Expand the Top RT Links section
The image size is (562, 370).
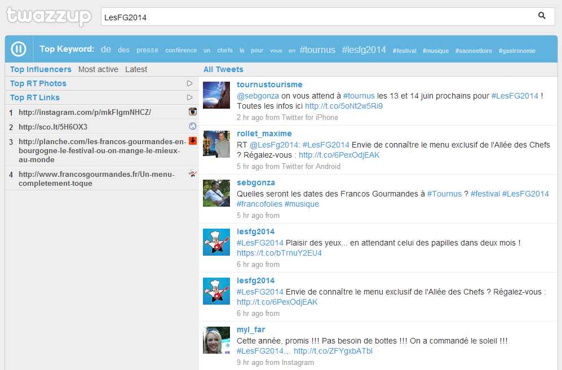pyautogui.click(x=190, y=97)
